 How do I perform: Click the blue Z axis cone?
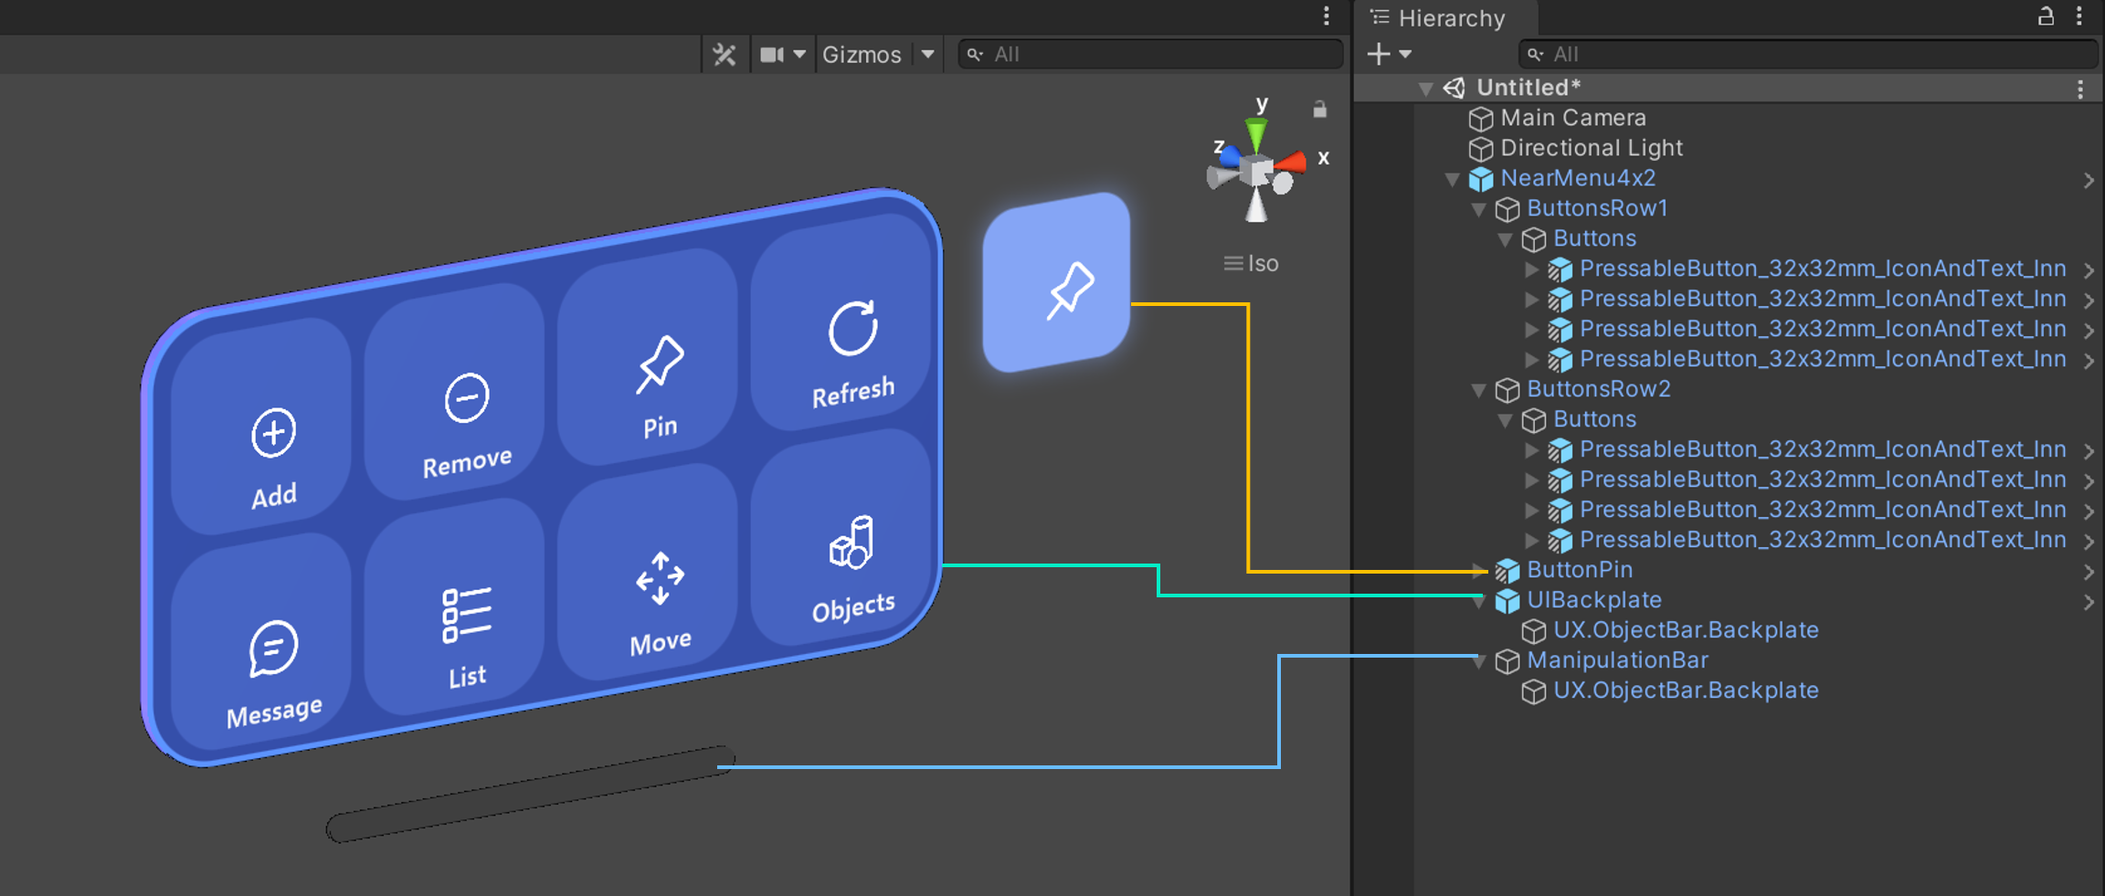[1229, 157]
